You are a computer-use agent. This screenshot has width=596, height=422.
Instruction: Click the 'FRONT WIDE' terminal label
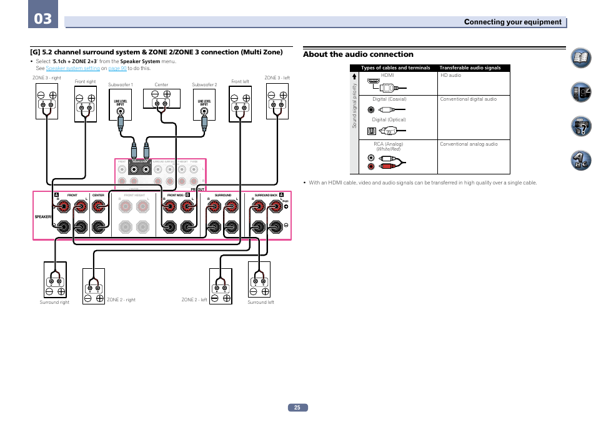176,195
